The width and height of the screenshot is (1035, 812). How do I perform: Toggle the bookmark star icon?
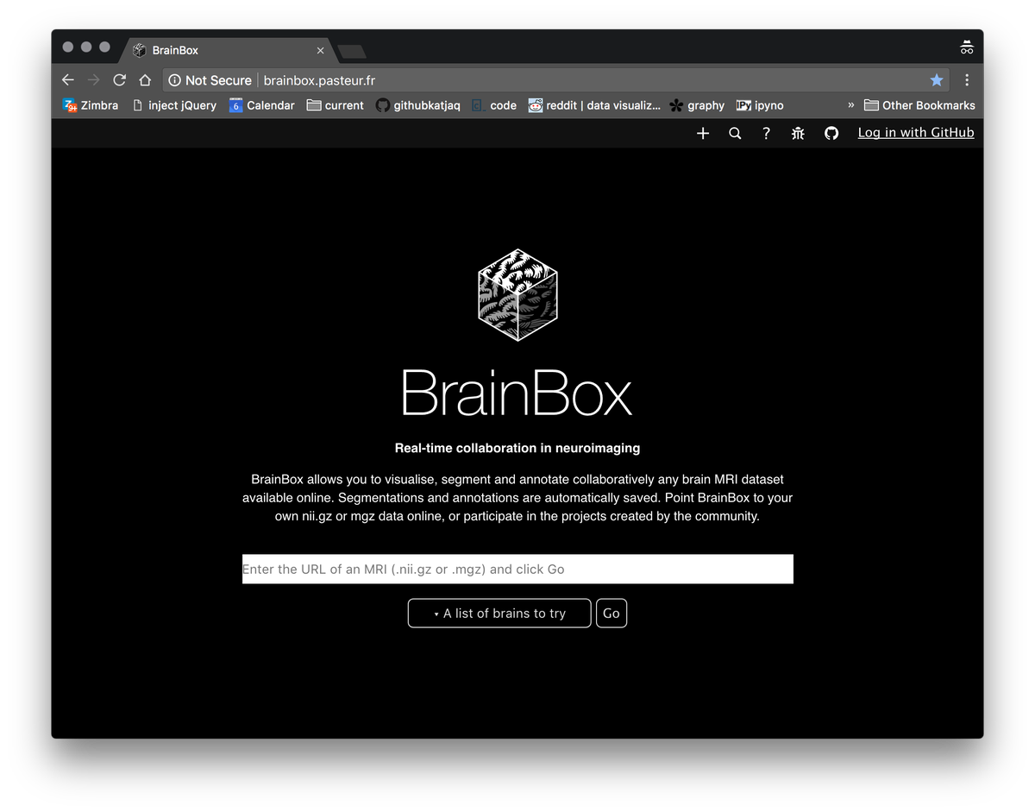(937, 80)
